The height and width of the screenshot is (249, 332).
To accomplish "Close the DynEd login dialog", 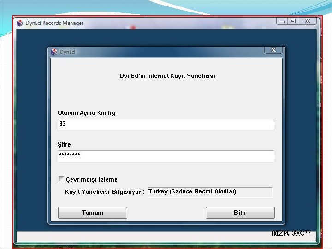I will [273, 50].
